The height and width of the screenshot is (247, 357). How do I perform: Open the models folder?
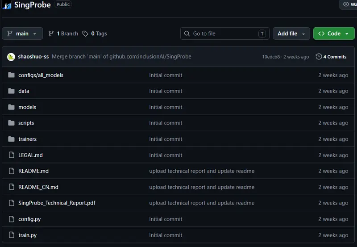[x=27, y=107]
